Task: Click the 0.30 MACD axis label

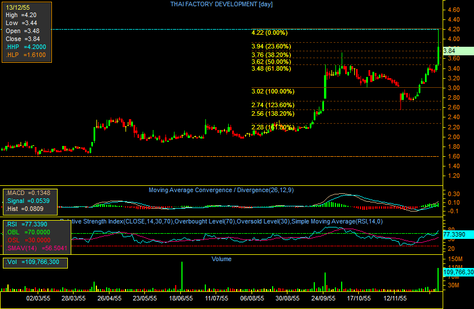Action: pos(453,194)
